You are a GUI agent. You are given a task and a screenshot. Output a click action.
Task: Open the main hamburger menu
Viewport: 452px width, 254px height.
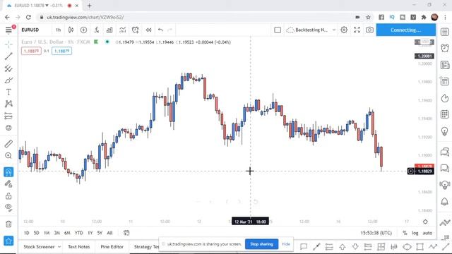pos(8,30)
